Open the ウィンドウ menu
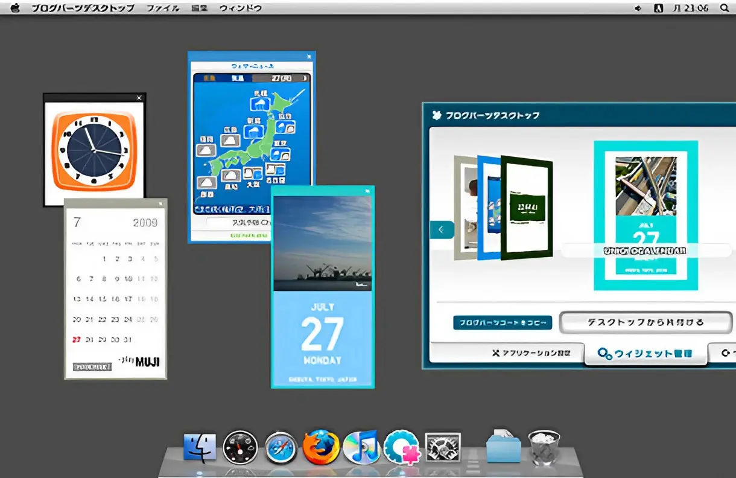The height and width of the screenshot is (478, 736). click(240, 8)
